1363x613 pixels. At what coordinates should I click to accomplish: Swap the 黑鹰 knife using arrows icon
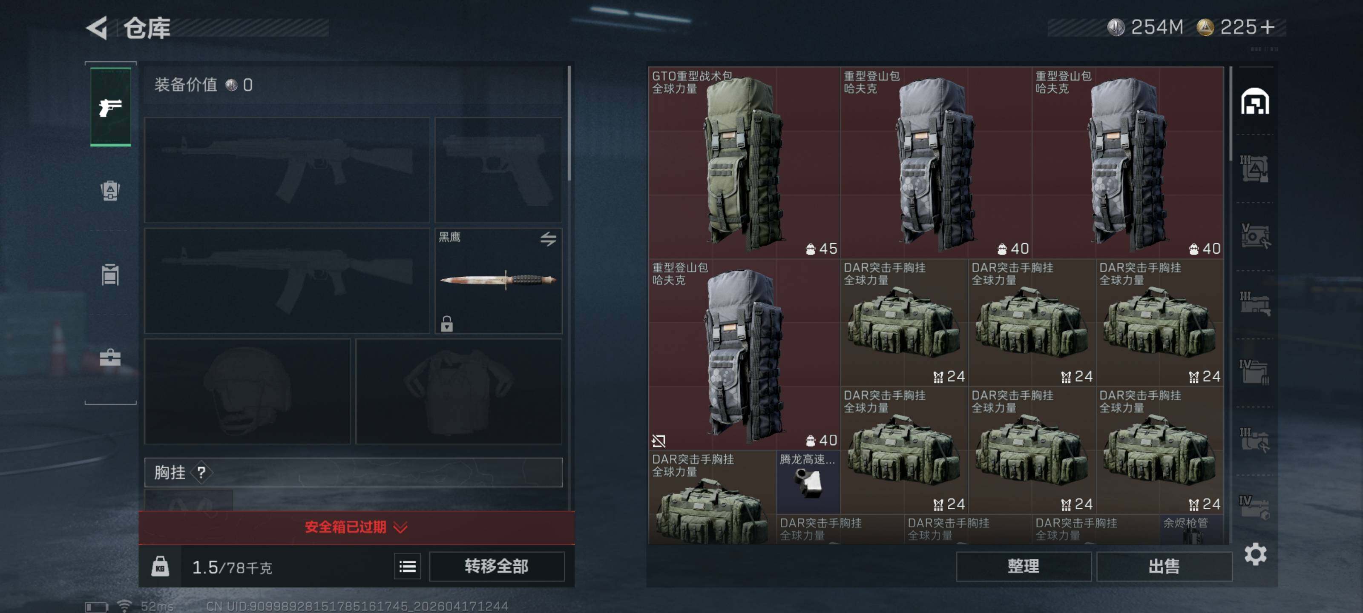pyautogui.click(x=548, y=239)
